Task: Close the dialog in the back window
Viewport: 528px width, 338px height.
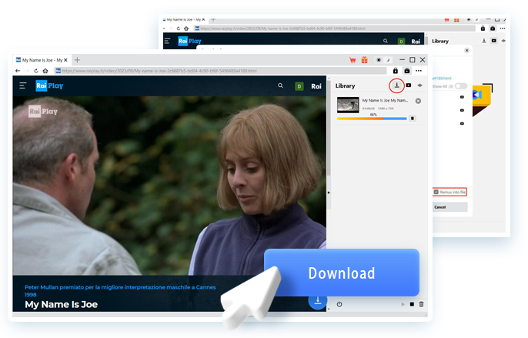Action: (x=466, y=51)
